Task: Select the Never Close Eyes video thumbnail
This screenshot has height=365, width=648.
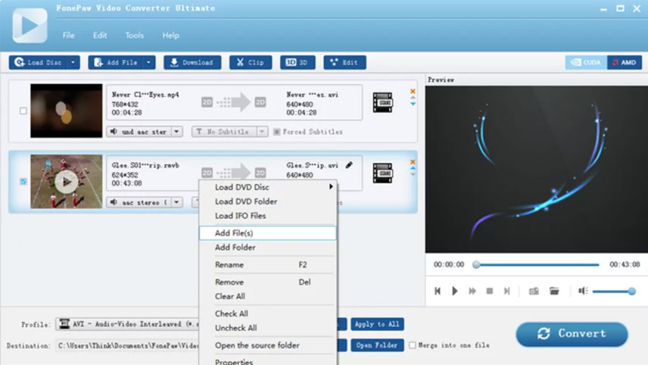Action: pyautogui.click(x=66, y=111)
